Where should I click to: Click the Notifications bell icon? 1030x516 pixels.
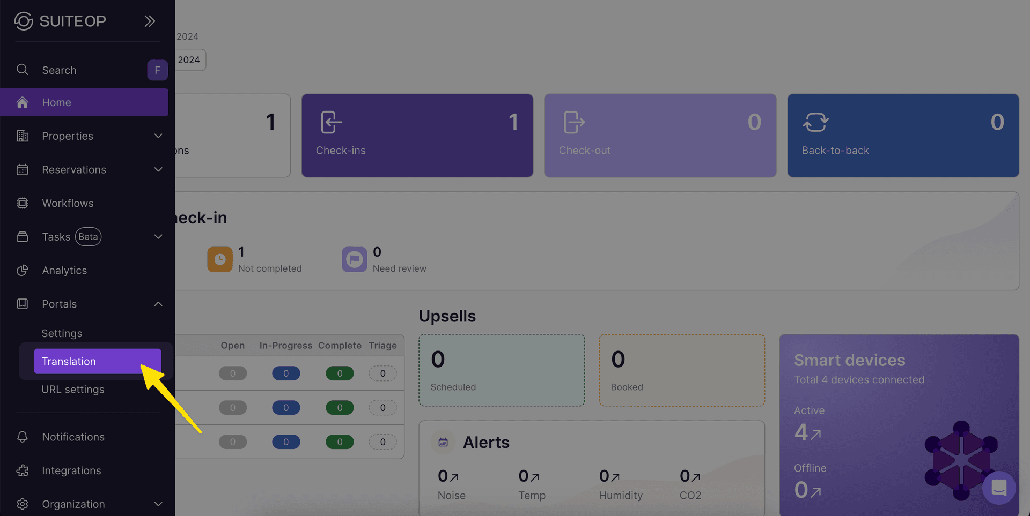coord(23,437)
